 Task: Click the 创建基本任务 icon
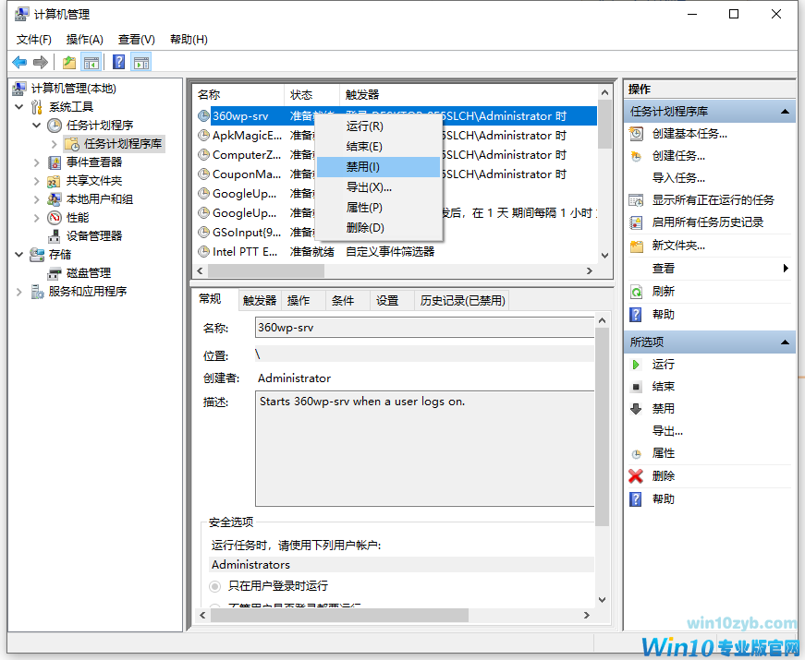636,133
